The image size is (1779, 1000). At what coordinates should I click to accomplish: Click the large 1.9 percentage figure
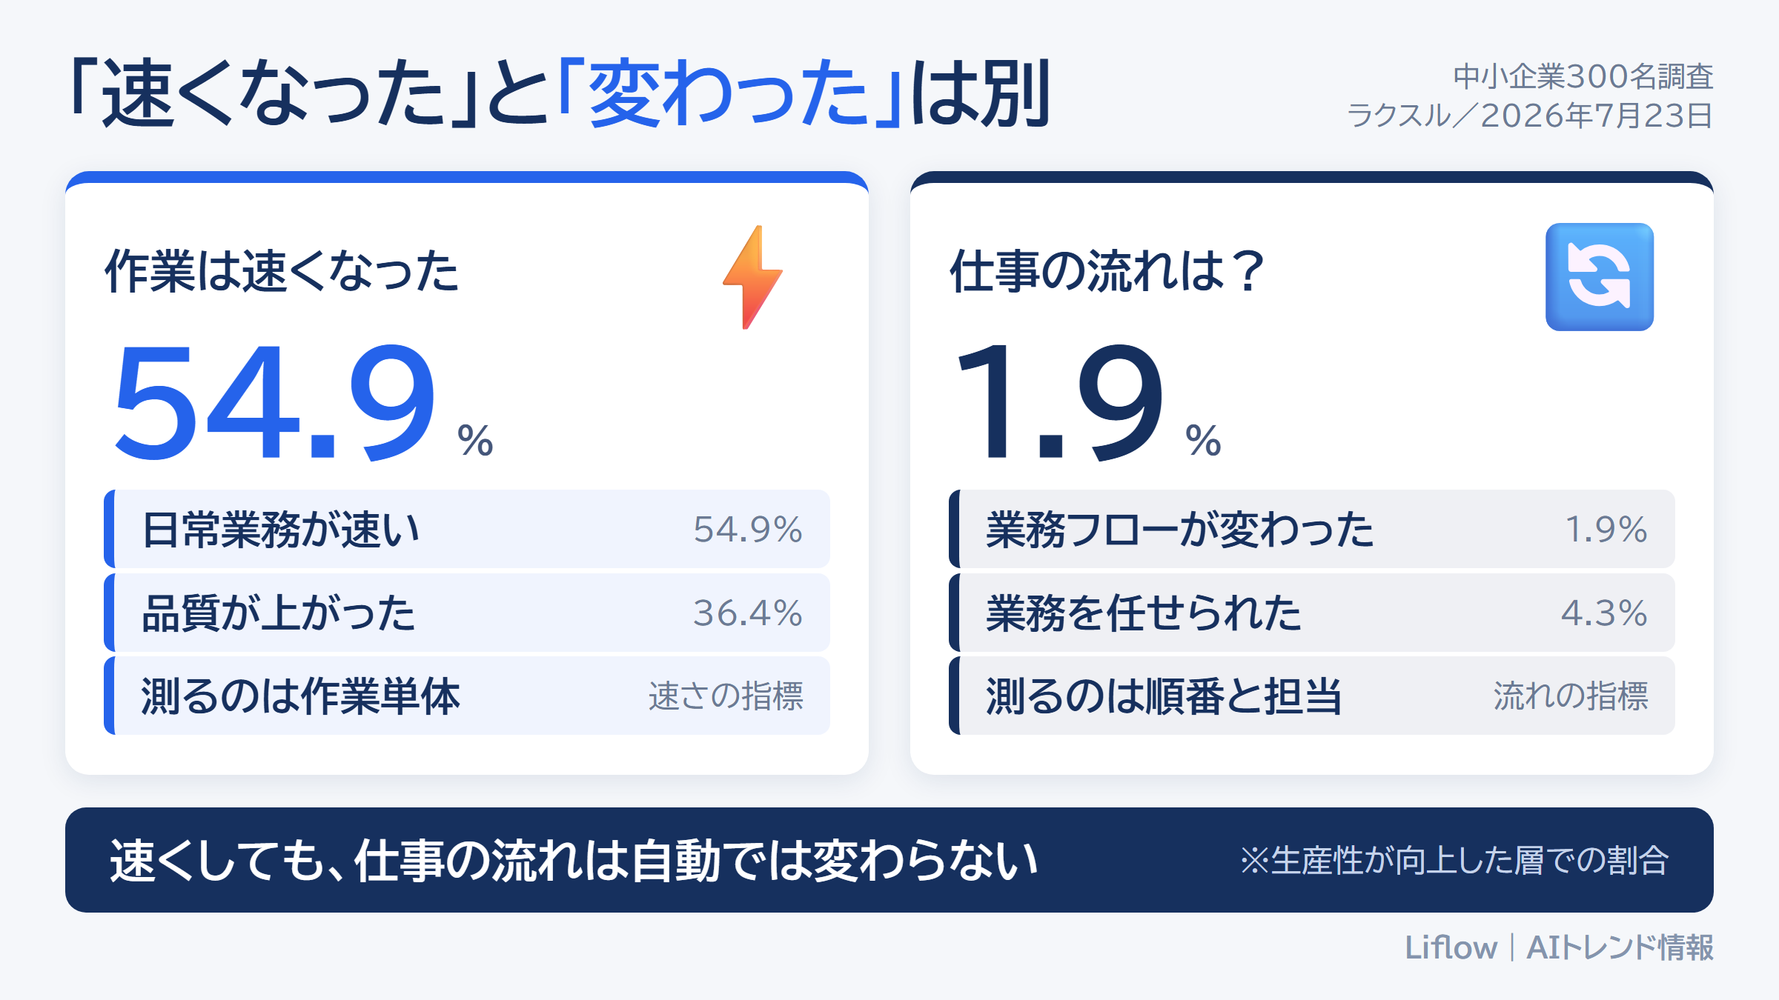click(1060, 402)
